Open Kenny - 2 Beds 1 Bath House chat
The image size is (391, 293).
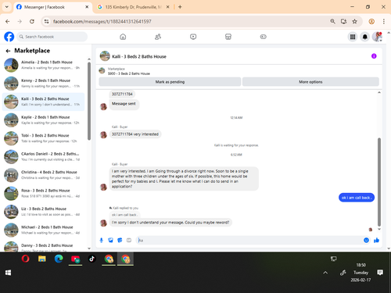[x=44, y=84]
